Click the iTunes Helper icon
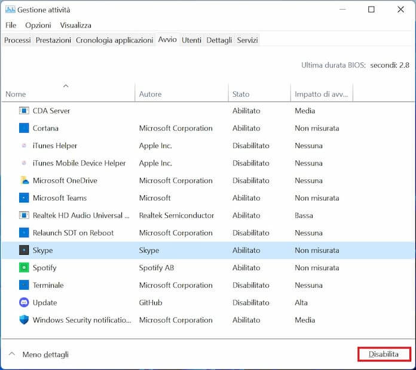 [x=24, y=146]
